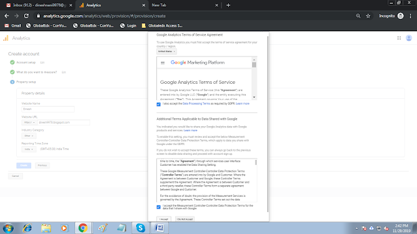Click the Account setup green check step
Viewport: 417px width, 234px height.
coord(12,62)
